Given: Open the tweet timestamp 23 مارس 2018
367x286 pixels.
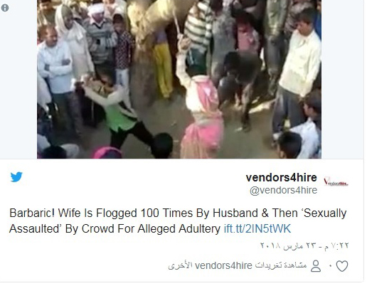Looking at the screenshot, I should tap(304, 245).
